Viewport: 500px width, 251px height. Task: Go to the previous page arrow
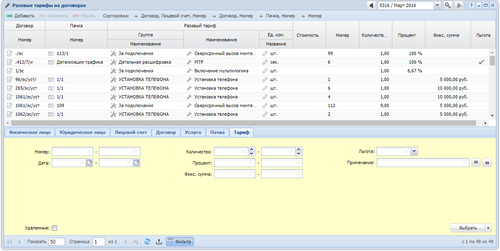pyautogui.click(x=19, y=241)
